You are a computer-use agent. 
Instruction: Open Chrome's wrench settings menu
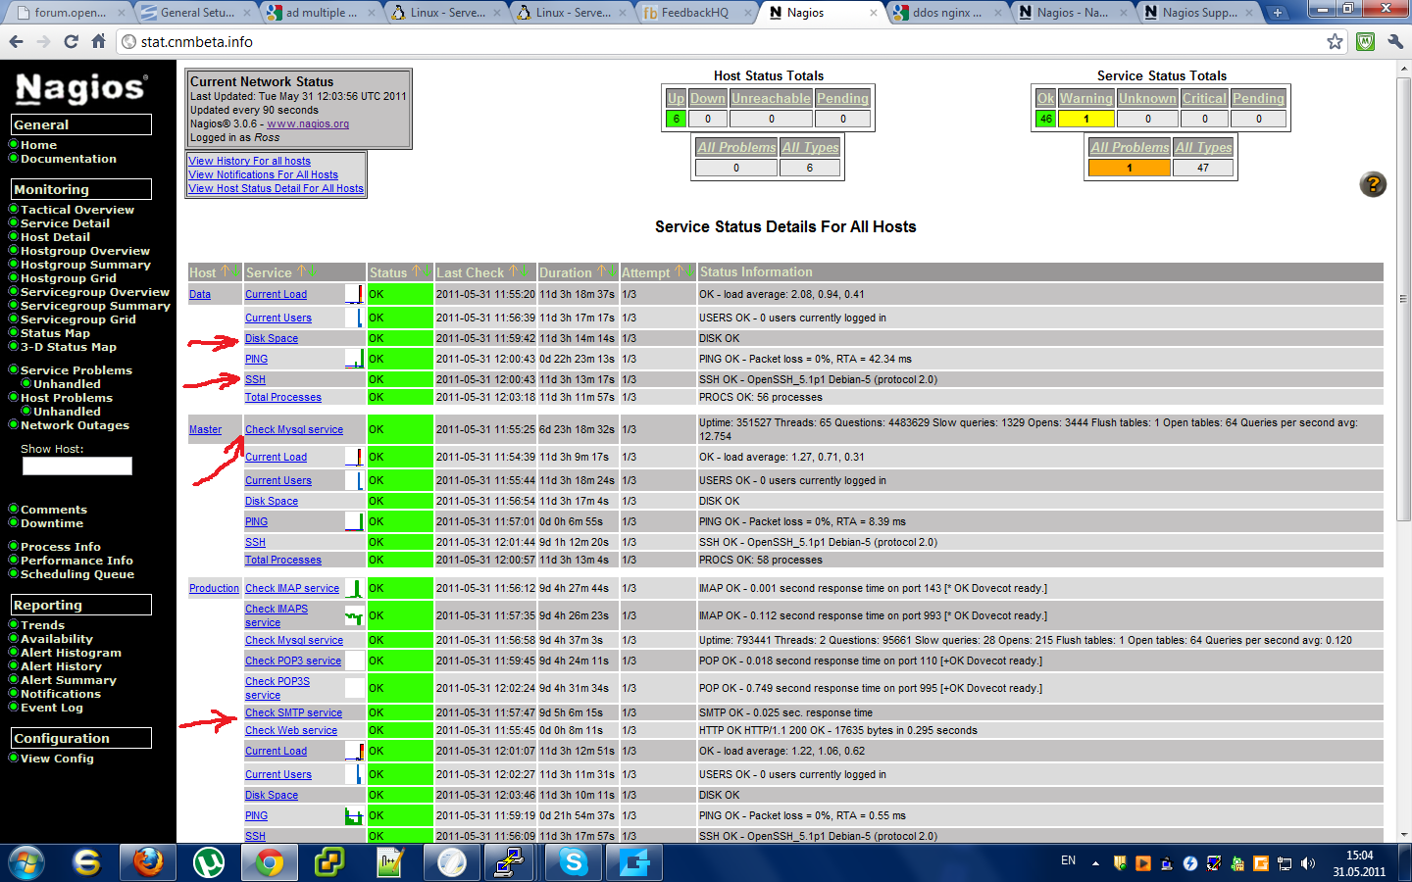click(x=1395, y=41)
